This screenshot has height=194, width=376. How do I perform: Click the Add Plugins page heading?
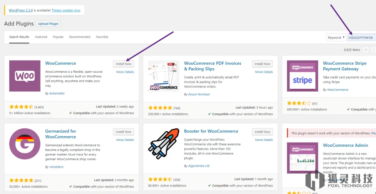pyautogui.click(x=19, y=24)
